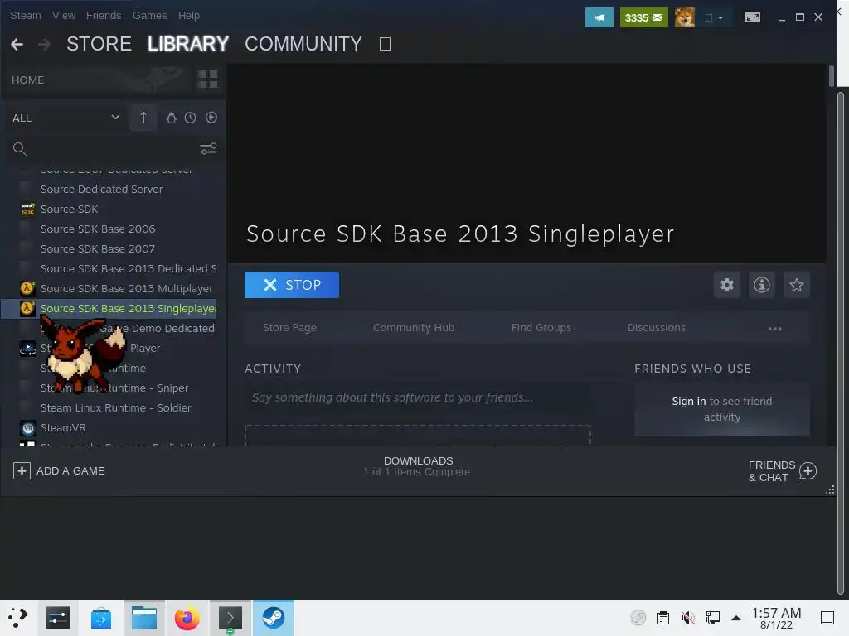
Task: Select Source SDK Base 2013 Multiplayer
Action: click(x=127, y=289)
